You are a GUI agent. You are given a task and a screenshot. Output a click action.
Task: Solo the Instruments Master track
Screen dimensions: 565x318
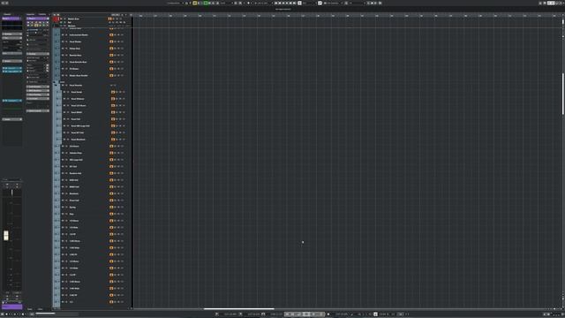click(x=66, y=35)
